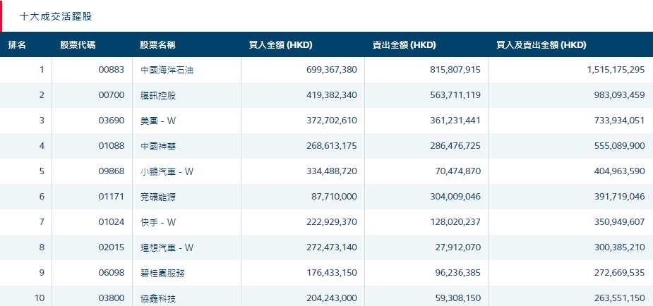Select stock name 美團 - W
The width and height of the screenshot is (653, 306).
pos(158,121)
